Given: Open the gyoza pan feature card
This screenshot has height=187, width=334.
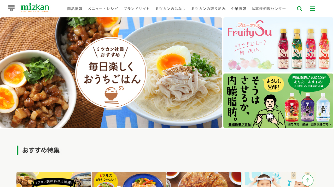Looking at the screenshot, I should click(204, 179).
